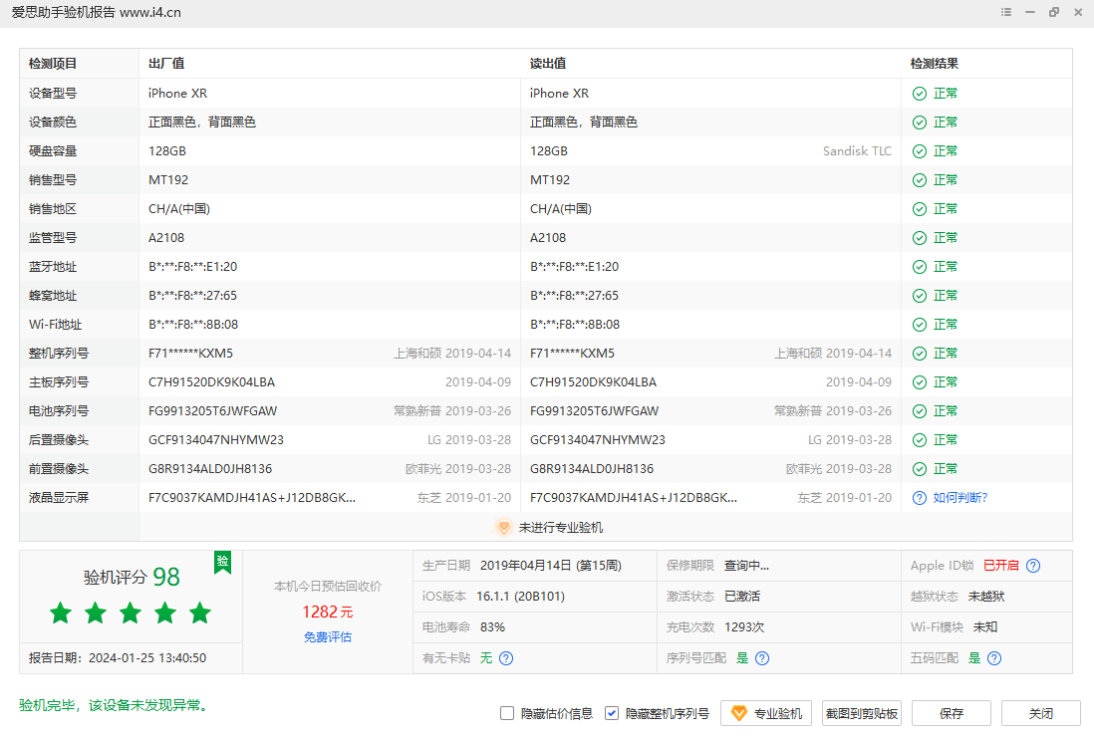Click 正常 check icon in 电池序列号 row
The image size is (1094, 739).
pos(920,411)
